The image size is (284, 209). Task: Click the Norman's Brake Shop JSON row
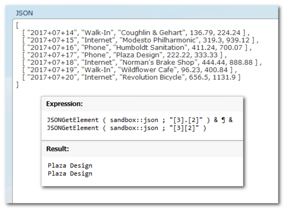point(142,62)
